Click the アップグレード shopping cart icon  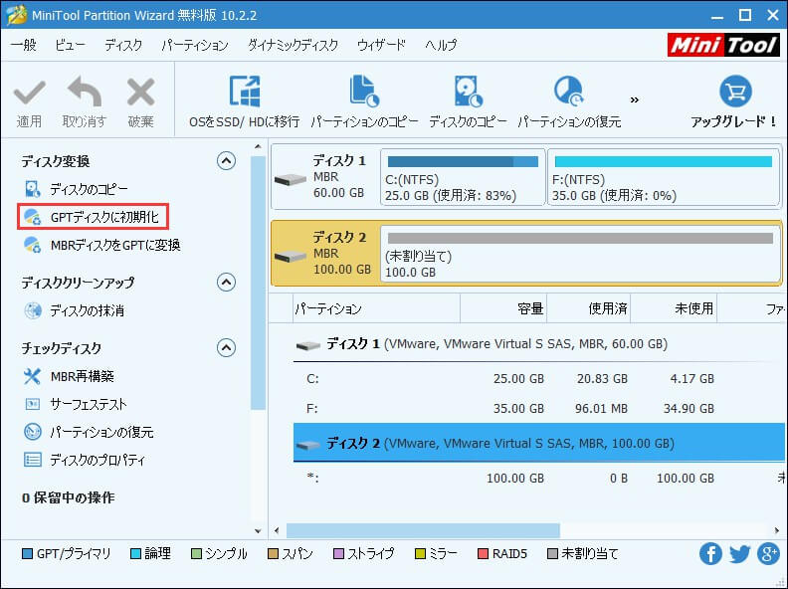[x=735, y=92]
